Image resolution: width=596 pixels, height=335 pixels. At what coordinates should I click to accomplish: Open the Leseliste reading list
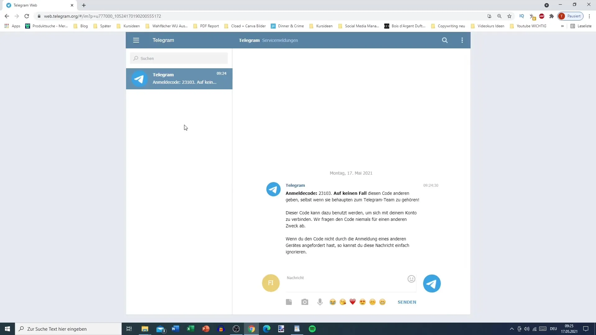(x=581, y=26)
